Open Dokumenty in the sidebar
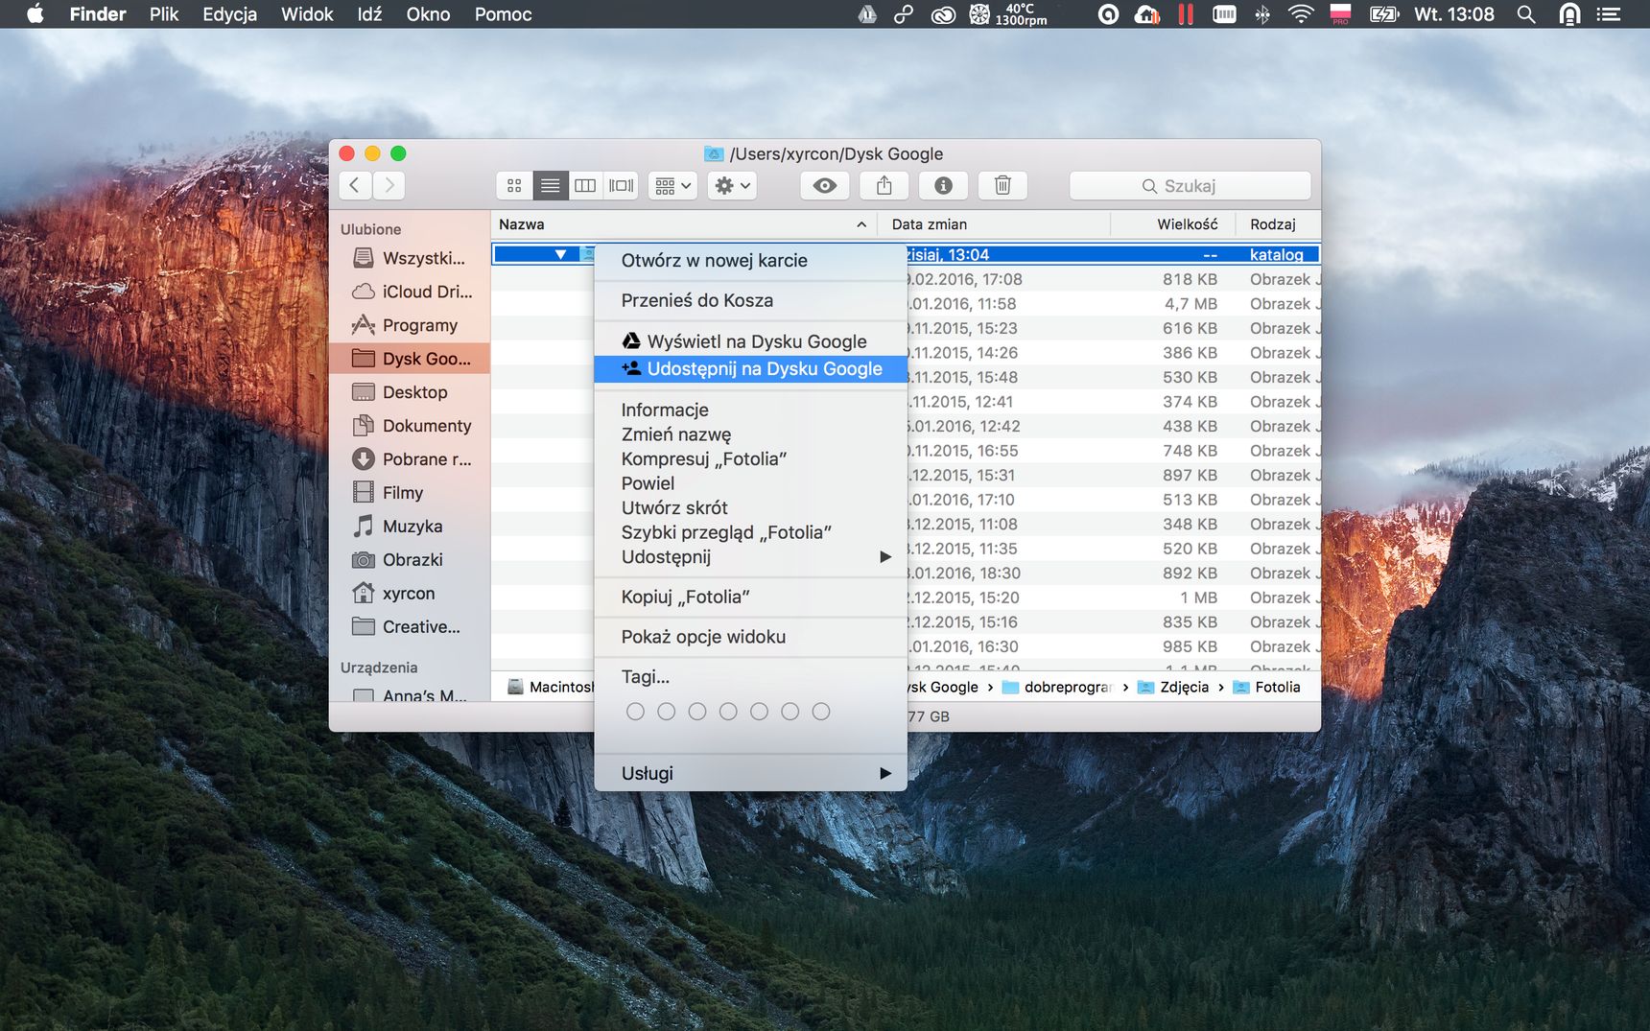This screenshot has width=1650, height=1031. (x=410, y=426)
